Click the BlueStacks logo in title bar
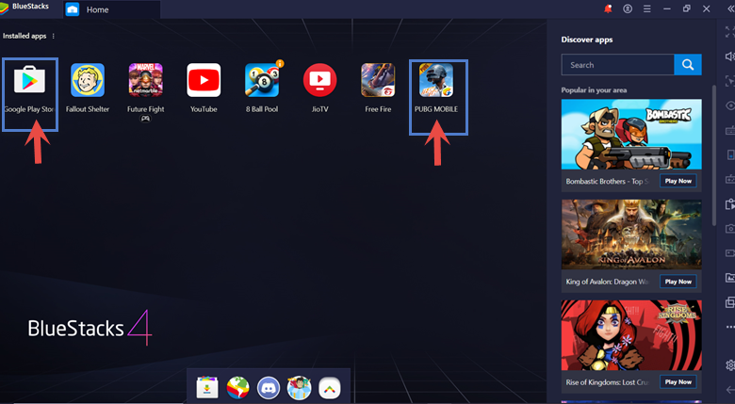The height and width of the screenshot is (404, 735). tap(5, 8)
